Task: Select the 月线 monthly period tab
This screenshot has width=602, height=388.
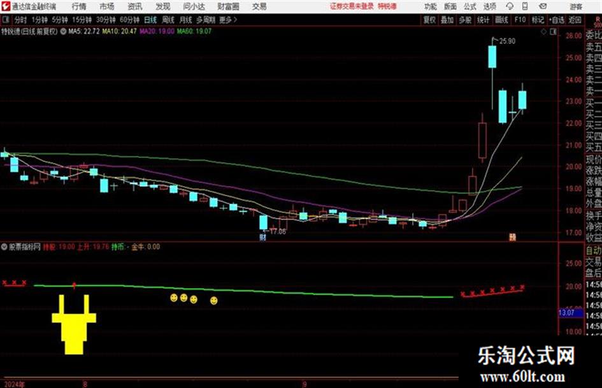Action: 186,20
